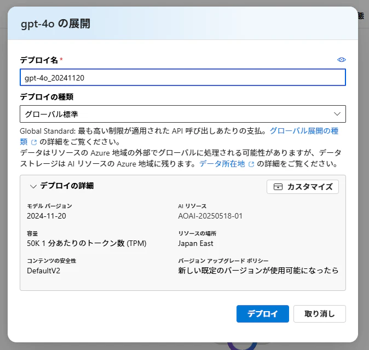Click the デプロイの種類 label

[47, 97]
